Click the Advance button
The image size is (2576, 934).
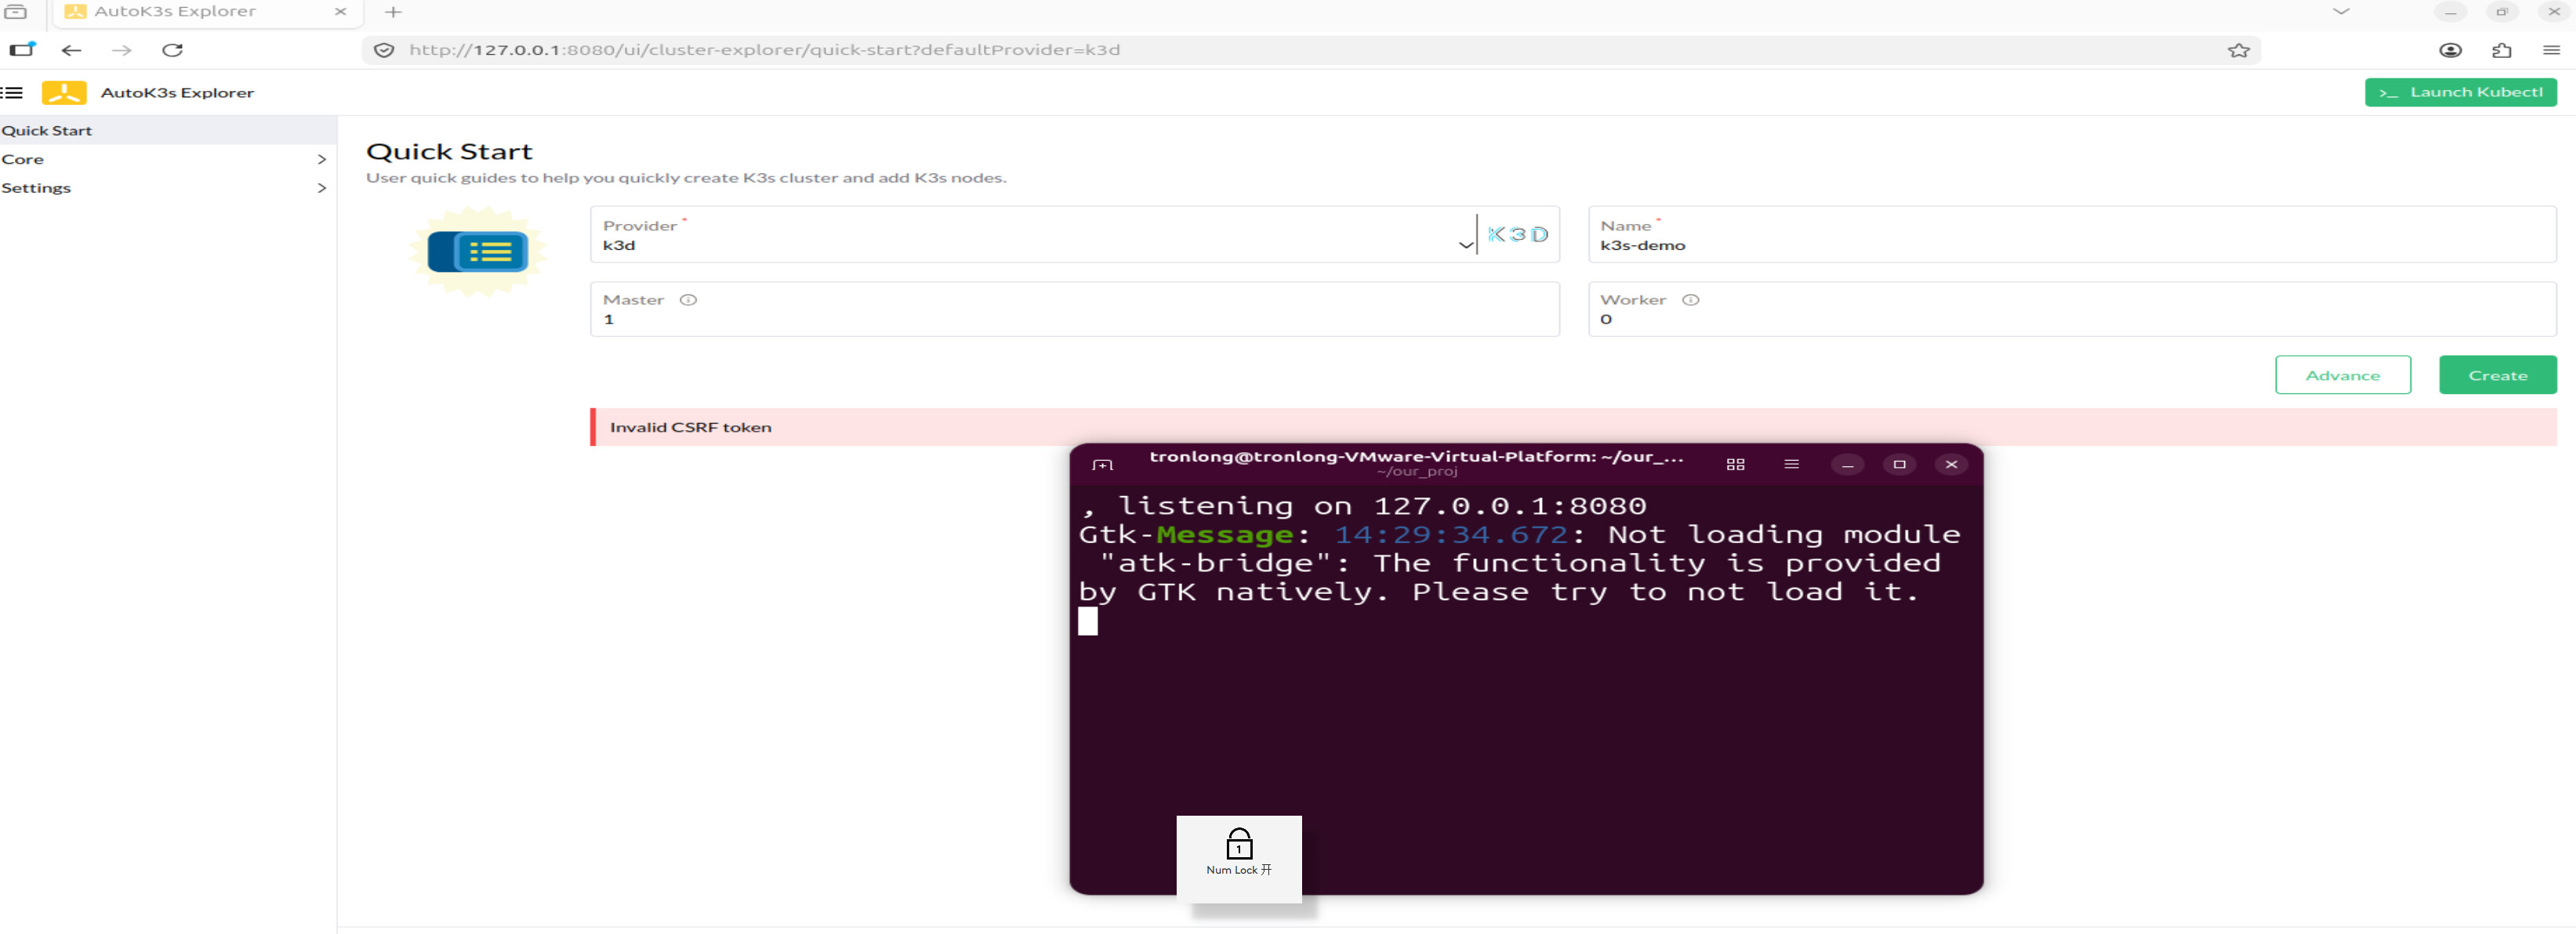(2342, 375)
